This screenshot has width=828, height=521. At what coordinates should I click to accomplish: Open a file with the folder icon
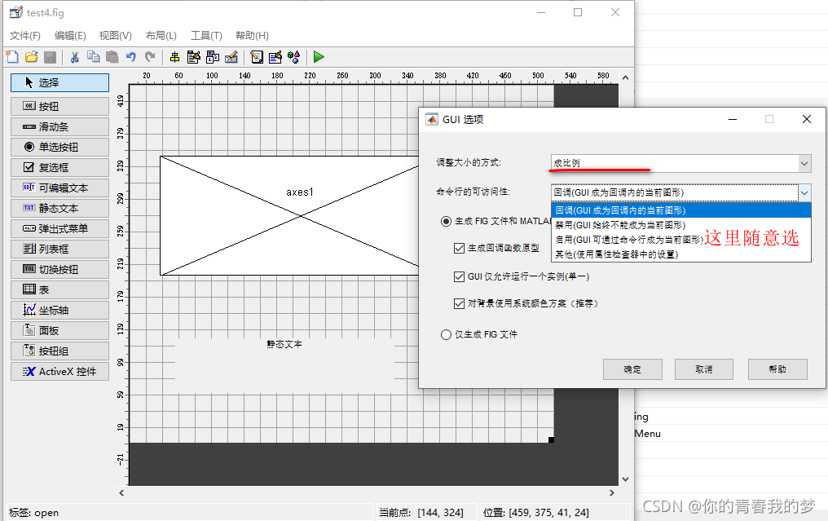[31, 57]
